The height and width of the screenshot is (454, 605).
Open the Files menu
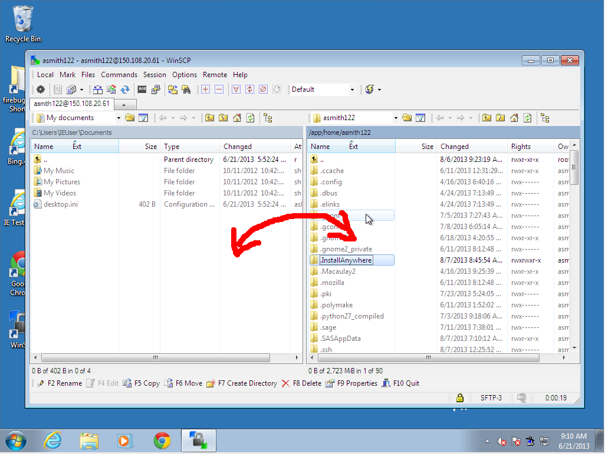pos(88,74)
